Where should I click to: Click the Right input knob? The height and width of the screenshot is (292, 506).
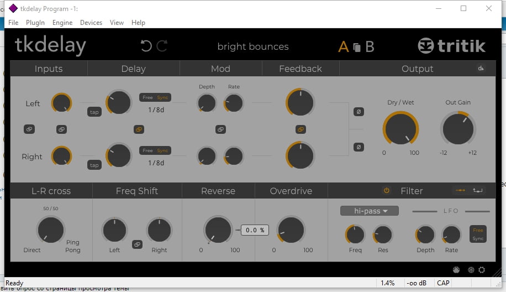click(61, 156)
